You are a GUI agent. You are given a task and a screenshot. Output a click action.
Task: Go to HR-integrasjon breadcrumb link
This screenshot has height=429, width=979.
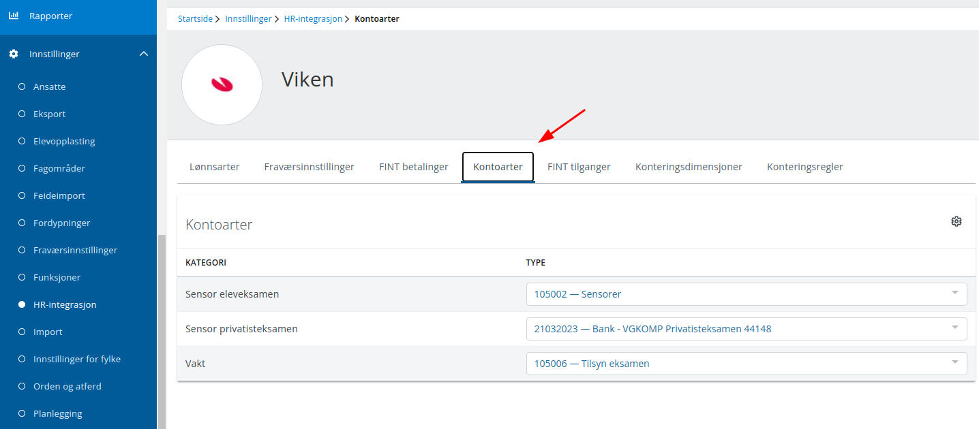(314, 19)
